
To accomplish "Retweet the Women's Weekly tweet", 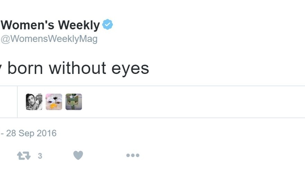I will click(x=24, y=156).
